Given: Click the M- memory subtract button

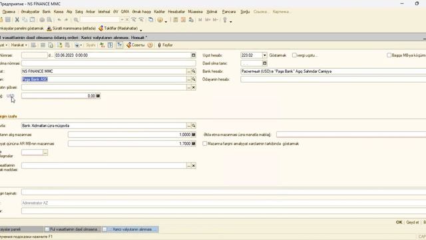Looking at the screenshot, I should click(x=216, y=19).
